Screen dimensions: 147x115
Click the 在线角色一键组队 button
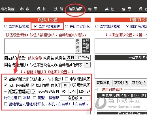coord(86,46)
